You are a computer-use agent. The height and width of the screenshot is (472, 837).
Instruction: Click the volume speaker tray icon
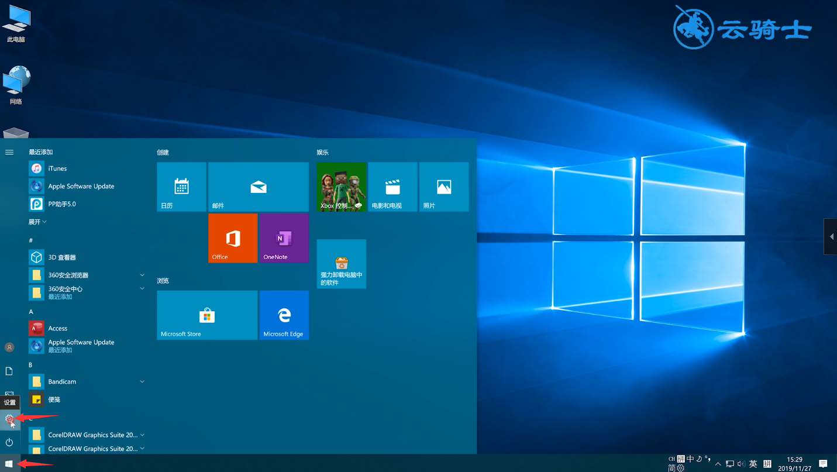[741, 464]
